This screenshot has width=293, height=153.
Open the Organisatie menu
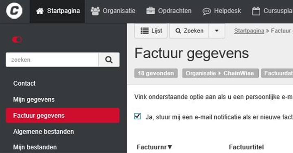point(113,11)
